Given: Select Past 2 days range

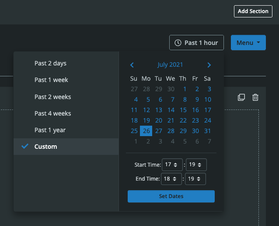Looking at the screenshot, I should (x=66, y=63).
